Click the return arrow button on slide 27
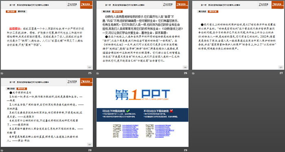This screenshot has height=152, width=285. point(281,67)
